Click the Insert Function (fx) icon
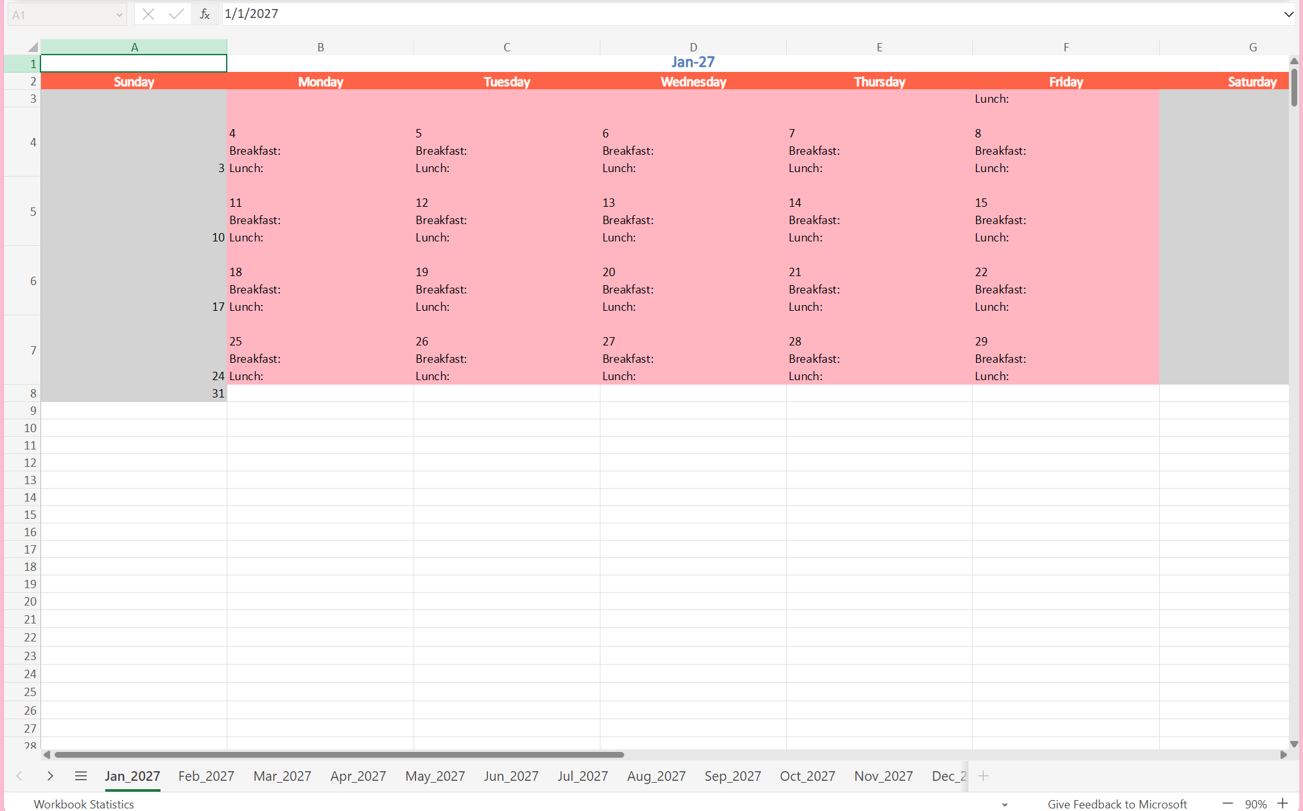 [x=204, y=13]
